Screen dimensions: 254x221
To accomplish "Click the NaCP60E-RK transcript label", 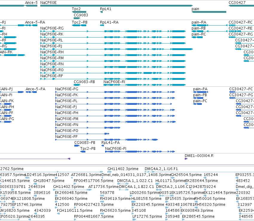I will 52,34.
